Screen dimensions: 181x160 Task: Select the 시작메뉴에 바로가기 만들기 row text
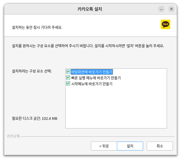92,84
